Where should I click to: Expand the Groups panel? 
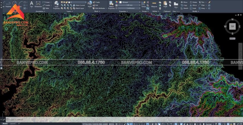(x=145, y=11)
